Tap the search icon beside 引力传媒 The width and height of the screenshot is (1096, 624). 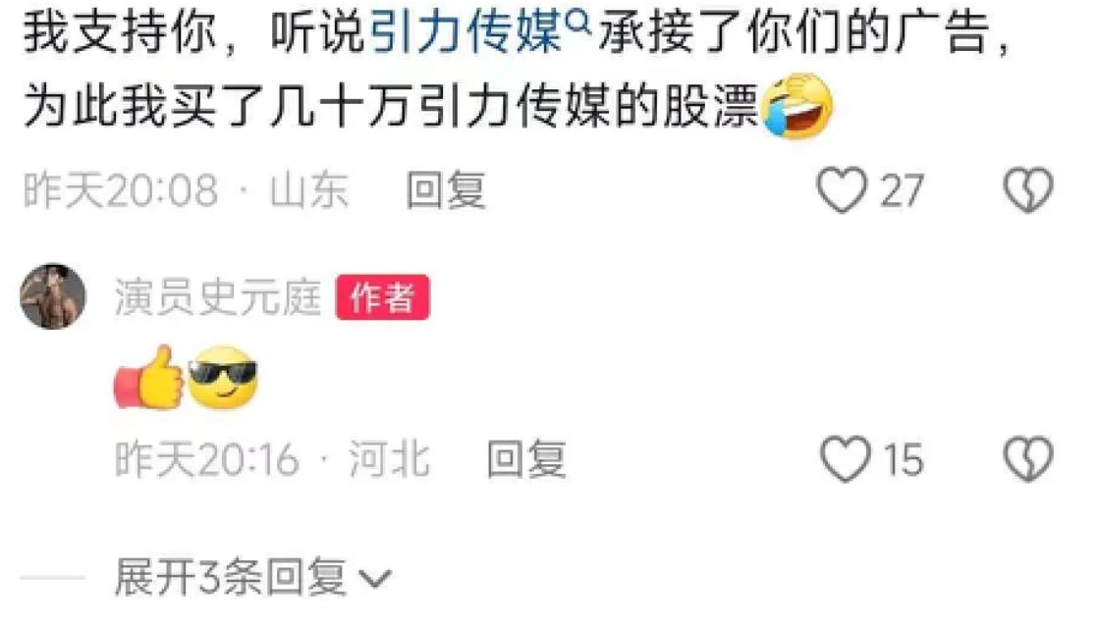tap(577, 25)
